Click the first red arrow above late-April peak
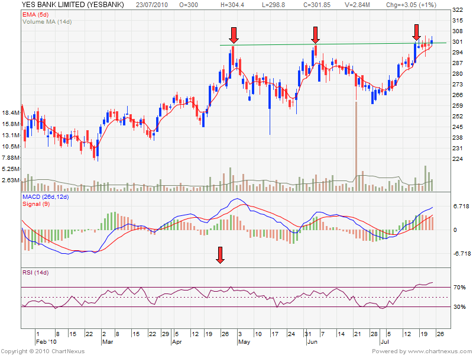The height and width of the screenshot is (355, 473). click(x=234, y=35)
